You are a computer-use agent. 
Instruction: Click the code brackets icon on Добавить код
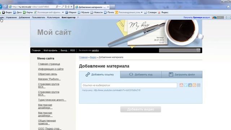pyautogui.click(x=131, y=74)
